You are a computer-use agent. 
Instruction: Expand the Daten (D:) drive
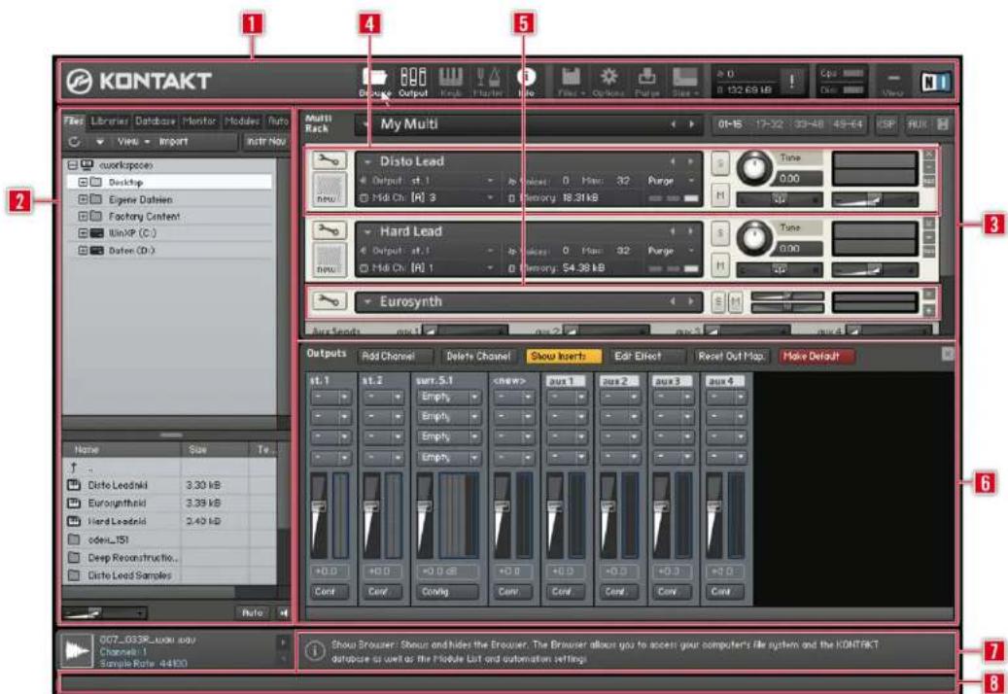tap(83, 251)
